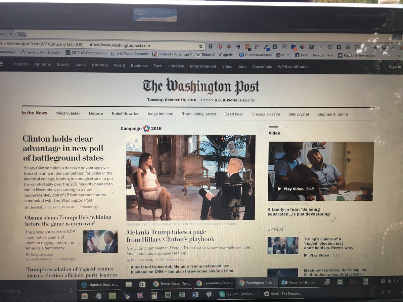Open the World section
Screen dimensions: 403x302
point(119,65)
